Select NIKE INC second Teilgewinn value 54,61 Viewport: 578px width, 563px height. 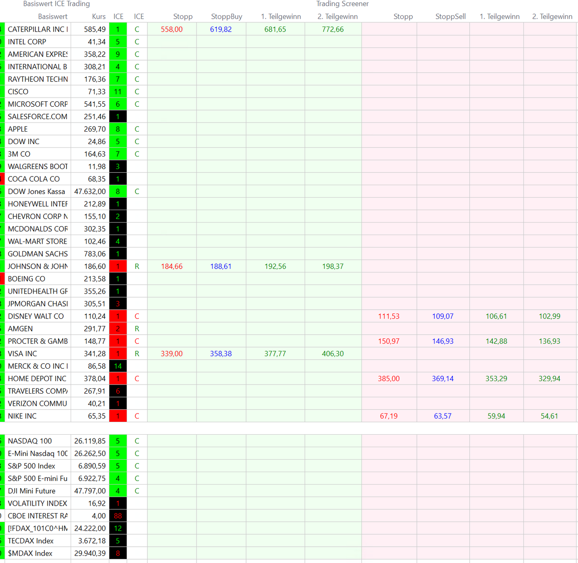coord(549,416)
